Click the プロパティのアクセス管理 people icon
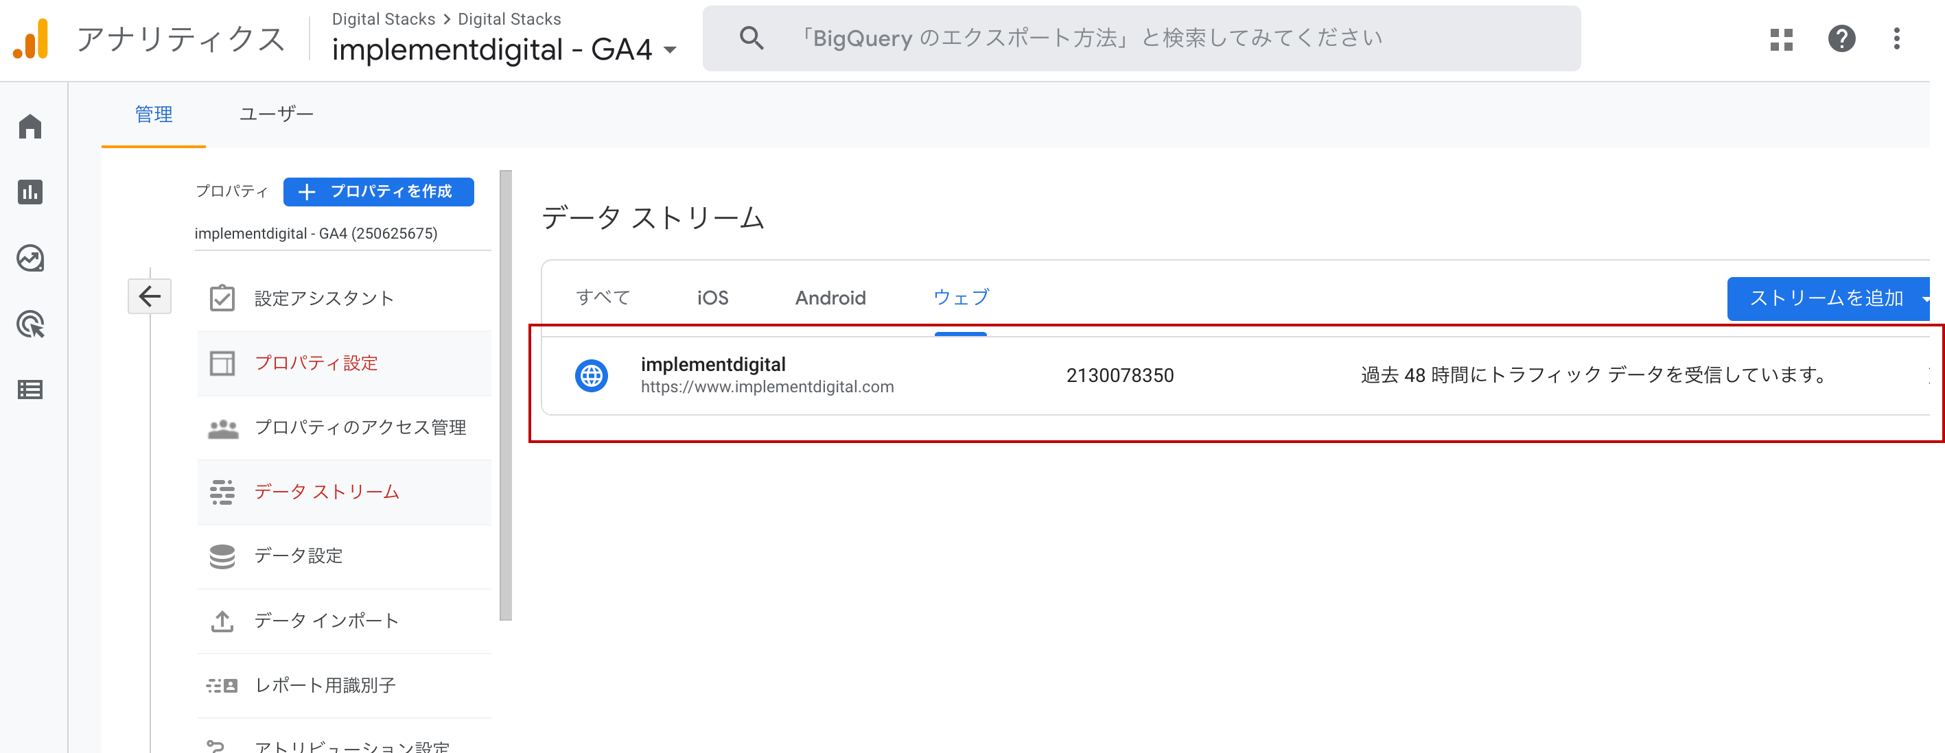The height and width of the screenshot is (753, 1945). coord(223,428)
